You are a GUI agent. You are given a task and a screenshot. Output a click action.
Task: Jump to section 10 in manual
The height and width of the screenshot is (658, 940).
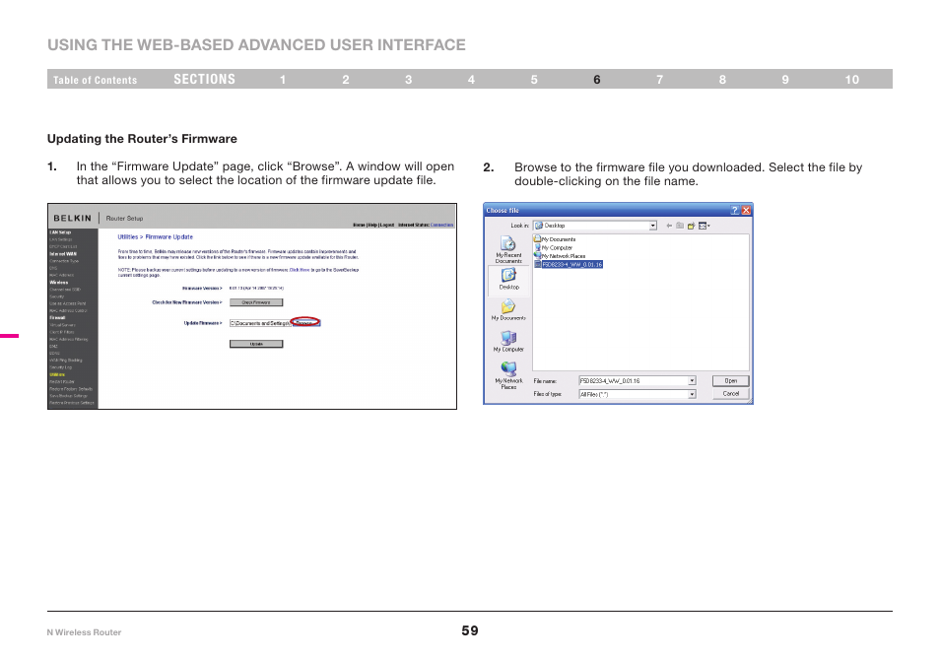coord(852,80)
